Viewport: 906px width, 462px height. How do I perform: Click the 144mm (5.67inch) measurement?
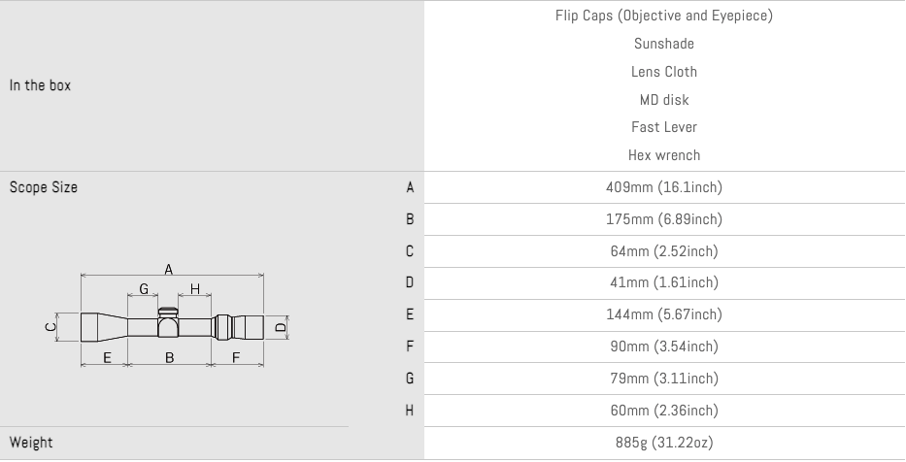coord(664,314)
